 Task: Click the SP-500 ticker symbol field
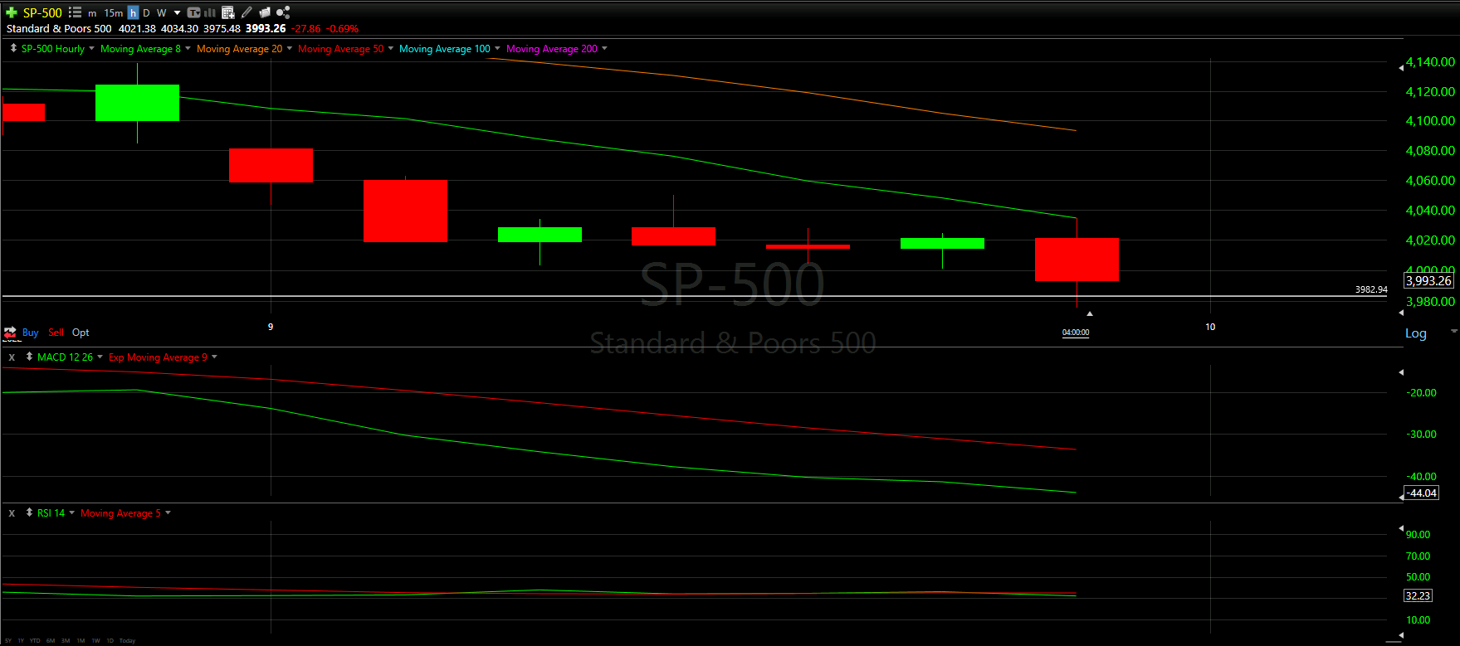(42, 12)
